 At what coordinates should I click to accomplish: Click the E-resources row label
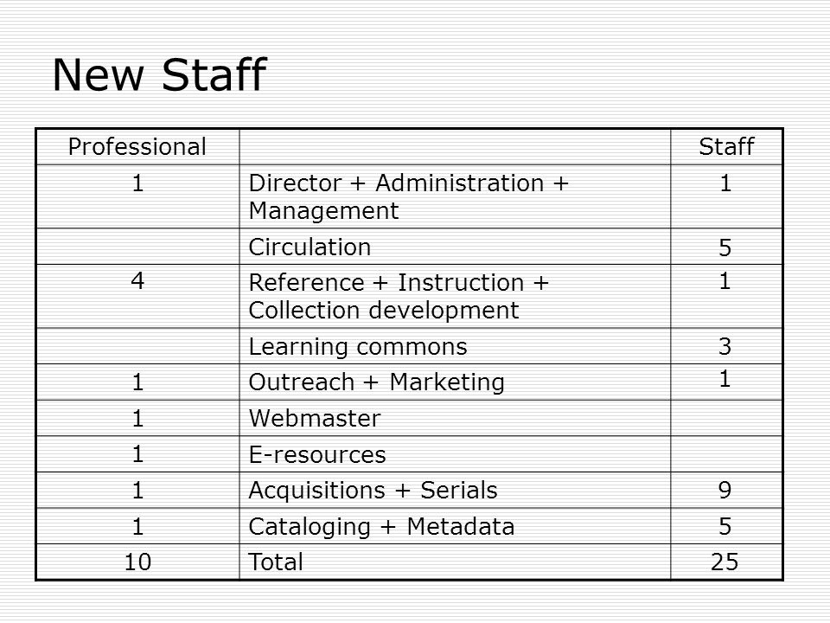[x=317, y=454]
